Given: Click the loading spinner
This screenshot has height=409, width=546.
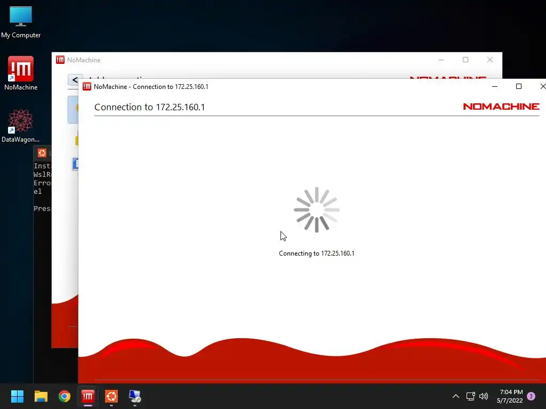Looking at the screenshot, I should click(317, 210).
